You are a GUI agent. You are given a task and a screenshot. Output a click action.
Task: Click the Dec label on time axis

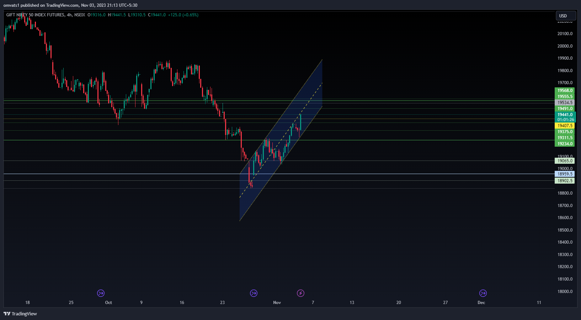(481, 303)
